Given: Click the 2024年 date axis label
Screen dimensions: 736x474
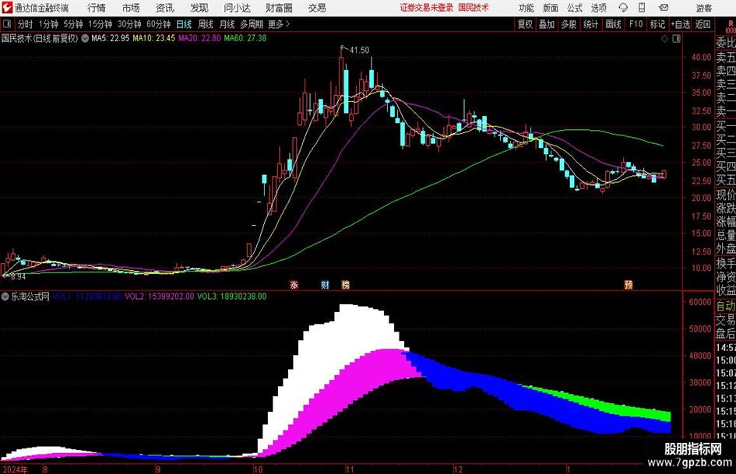Looking at the screenshot, I should point(15,469).
